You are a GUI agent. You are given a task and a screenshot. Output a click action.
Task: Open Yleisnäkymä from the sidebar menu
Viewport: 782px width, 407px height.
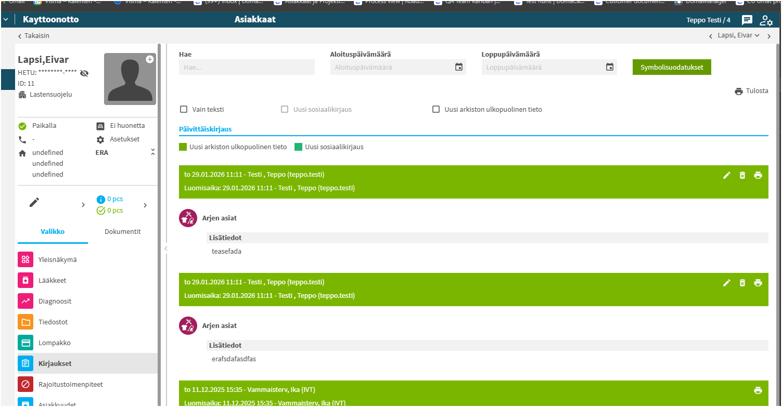87,259
